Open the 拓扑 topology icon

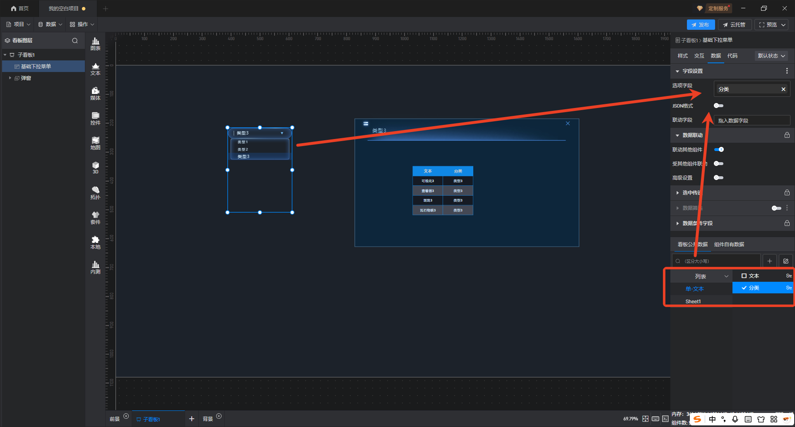95,192
